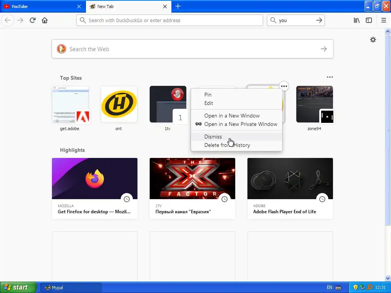Close the New Tab tab
This screenshot has width=391, height=293.
(x=165, y=6)
